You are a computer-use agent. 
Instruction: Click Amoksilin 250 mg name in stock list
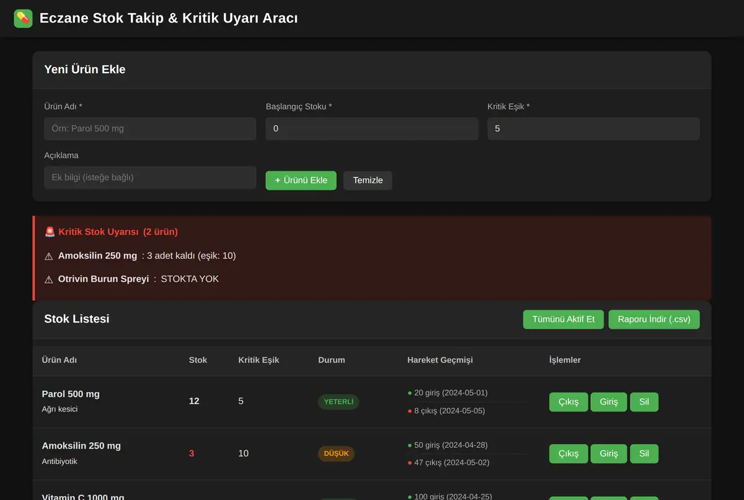tap(81, 445)
